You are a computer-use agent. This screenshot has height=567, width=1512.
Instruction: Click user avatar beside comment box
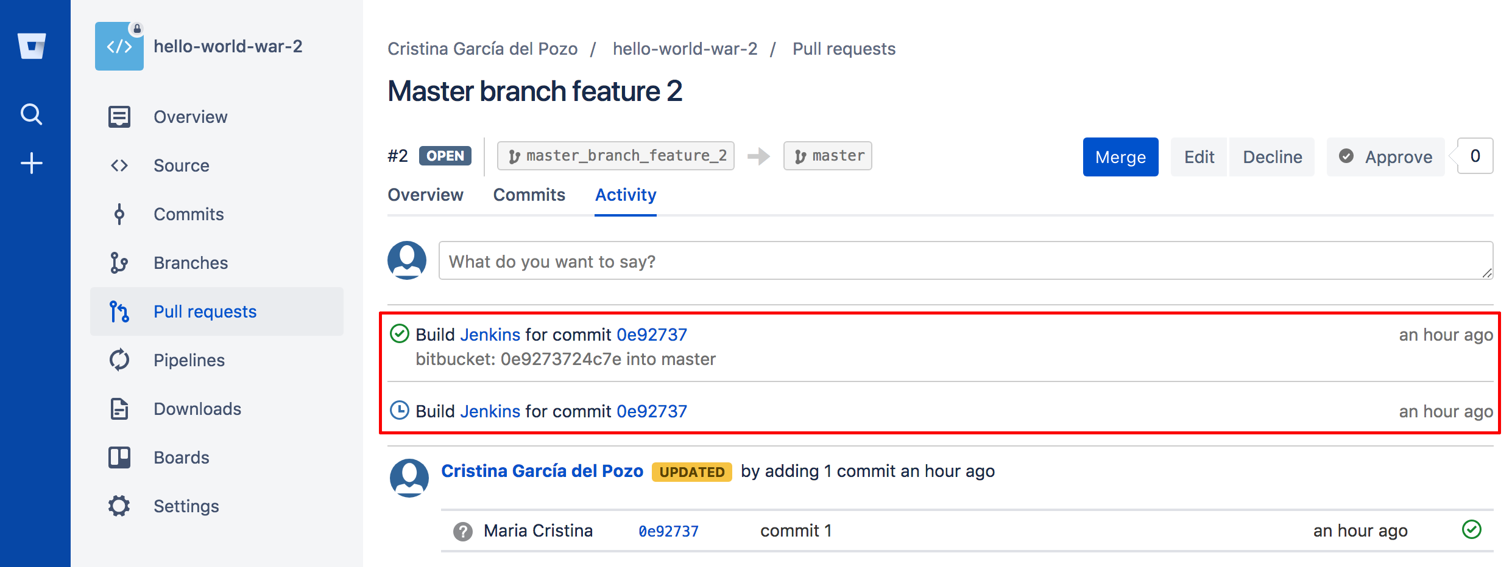(x=407, y=260)
